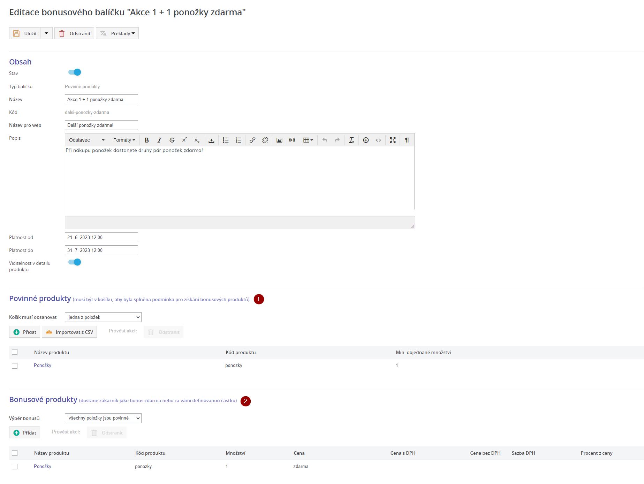The image size is (644, 484).
Task: Click the 'Platnost od' date field
Action: click(101, 237)
